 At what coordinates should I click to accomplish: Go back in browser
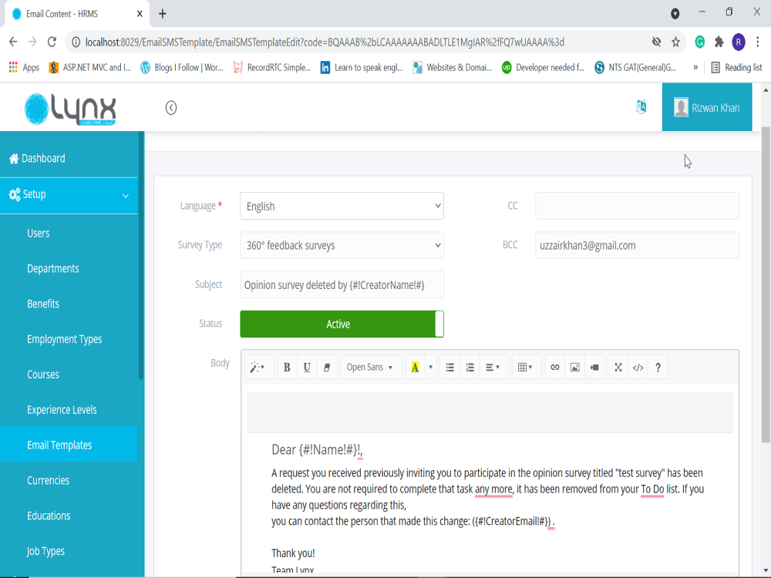click(x=13, y=42)
